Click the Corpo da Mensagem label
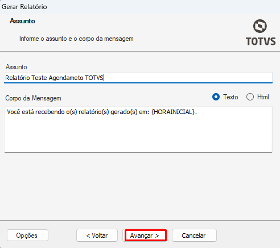The width and height of the screenshot is (280, 248). click(33, 98)
